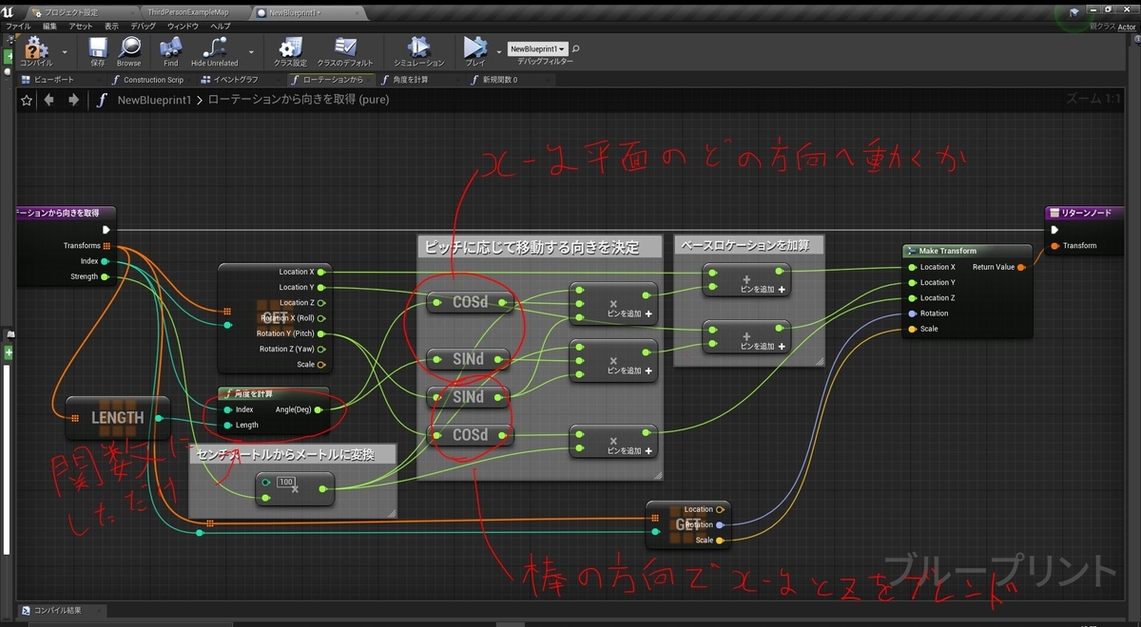
Task: Go forward with the right arrow icon
Action: point(73,100)
